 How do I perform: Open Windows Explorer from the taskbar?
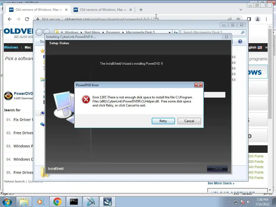point(24,202)
